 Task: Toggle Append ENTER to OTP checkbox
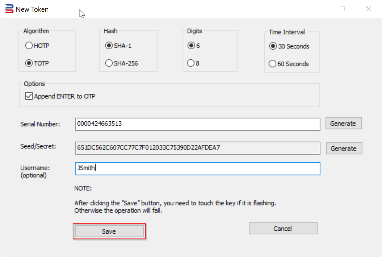(x=29, y=96)
